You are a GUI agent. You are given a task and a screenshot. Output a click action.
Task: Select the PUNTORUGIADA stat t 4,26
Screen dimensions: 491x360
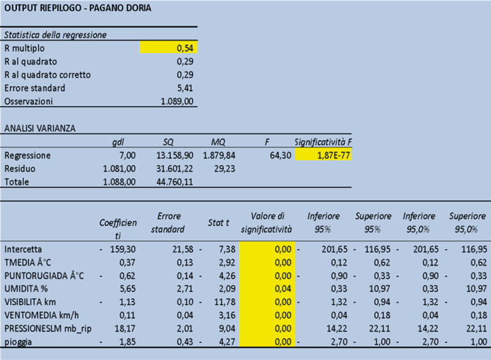click(x=227, y=276)
